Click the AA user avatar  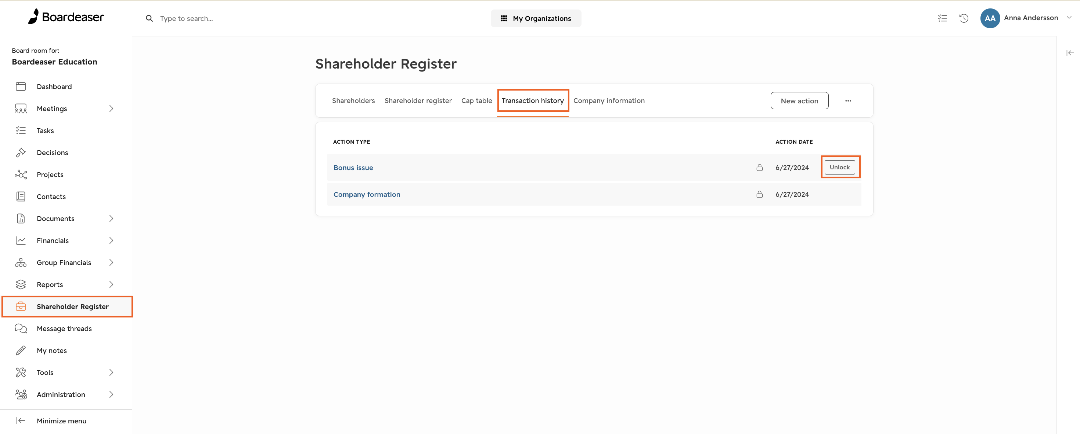990,18
